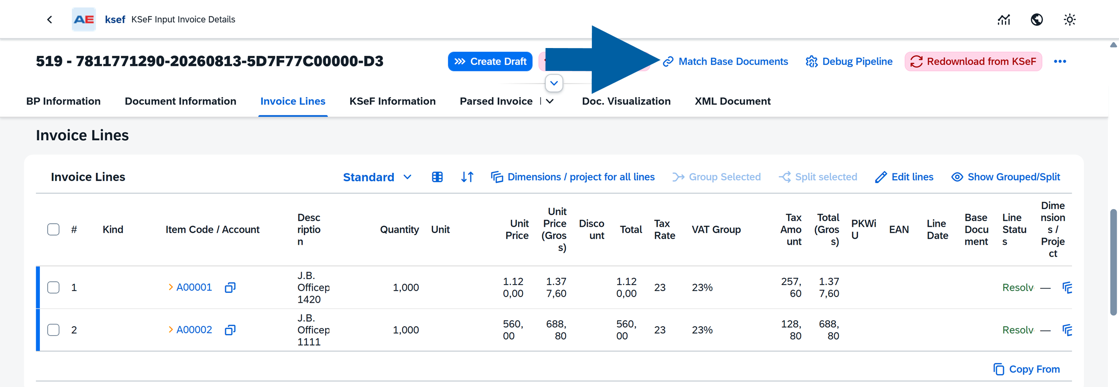The image size is (1119, 387).
Task: Toggle Show Grouped/Split view
Action: pos(1006,177)
